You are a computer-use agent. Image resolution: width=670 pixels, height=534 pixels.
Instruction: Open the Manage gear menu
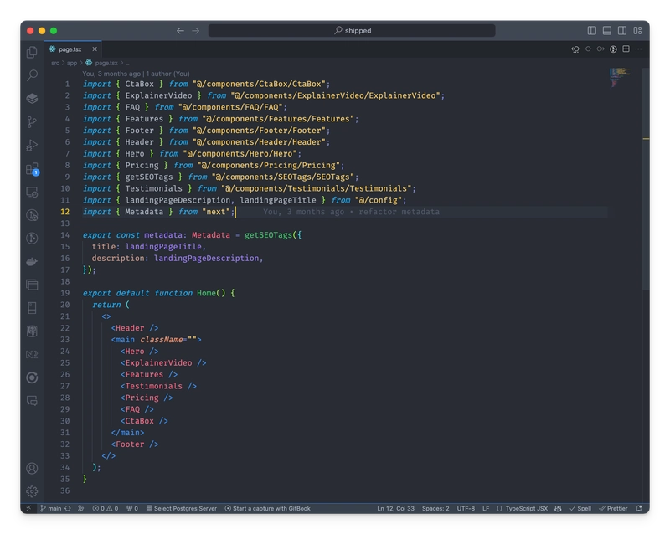32,491
